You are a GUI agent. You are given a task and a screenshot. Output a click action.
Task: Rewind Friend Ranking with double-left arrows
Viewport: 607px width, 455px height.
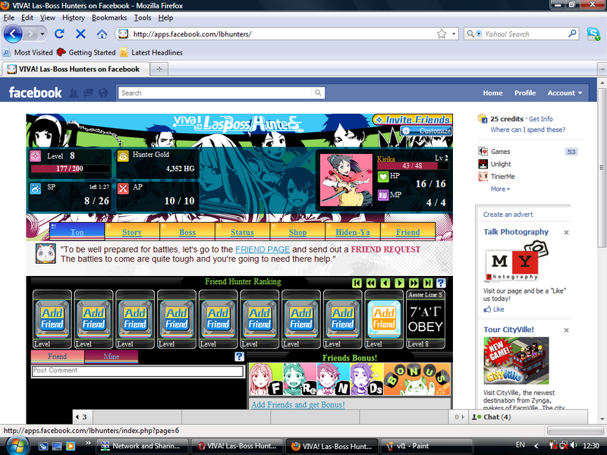pyautogui.click(x=371, y=283)
